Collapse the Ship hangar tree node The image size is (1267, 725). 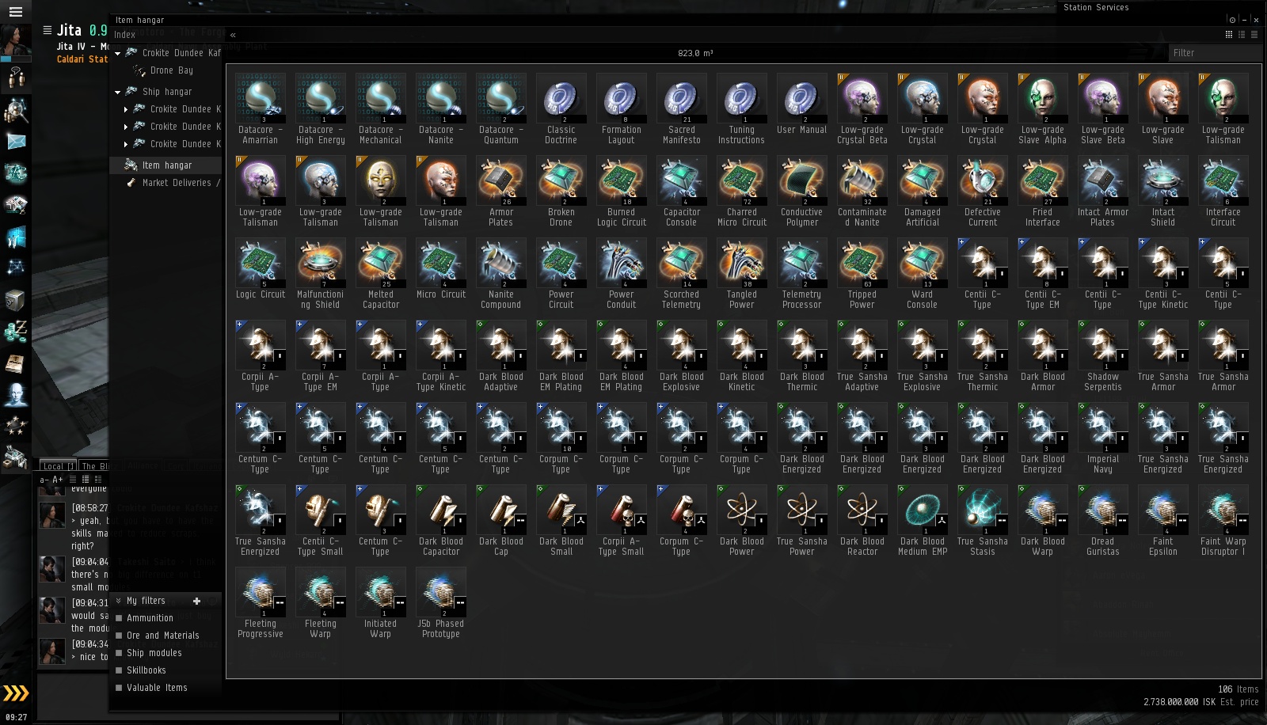pos(118,93)
